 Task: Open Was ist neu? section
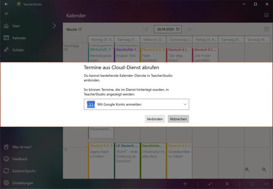coord(22,147)
